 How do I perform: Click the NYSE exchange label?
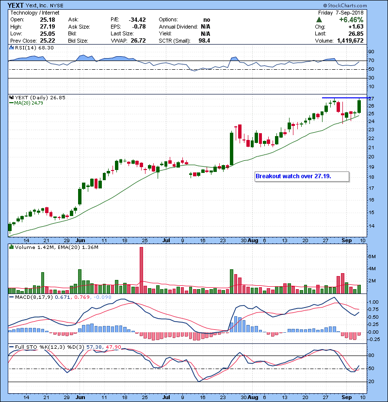pos(56,6)
